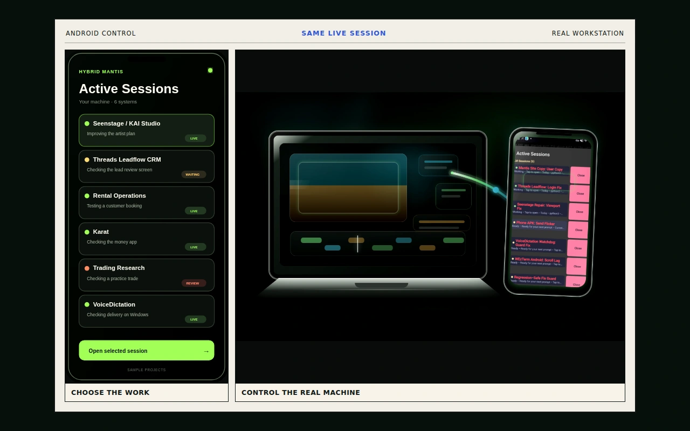The height and width of the screenshot is (431, 690).
Task: Click the LIVE badge on Seenstage / KAI Studio
Action: pos(195,138)
